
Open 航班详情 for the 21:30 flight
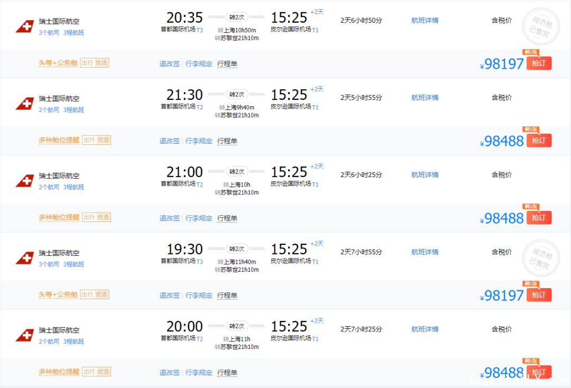click(x=425, y=98)
